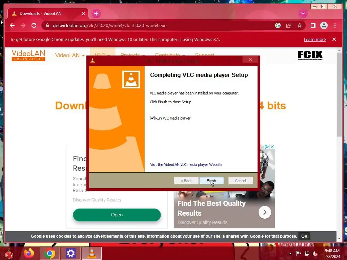The image size is (347, 260).
Task: Click the share page icon in address bar
Action: click(x=289, y=25)
